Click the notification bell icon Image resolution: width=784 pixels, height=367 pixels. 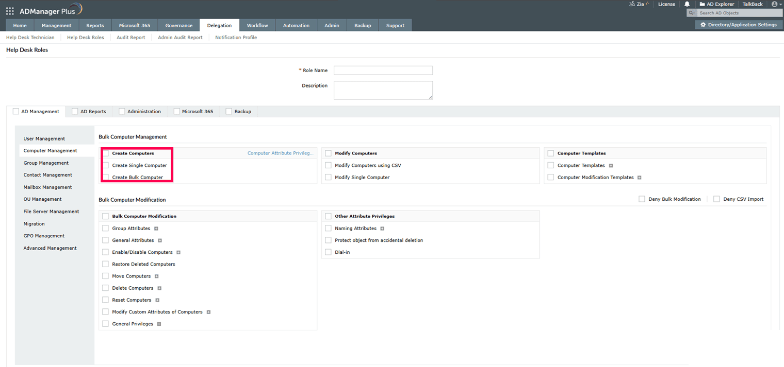coord(687,4)
